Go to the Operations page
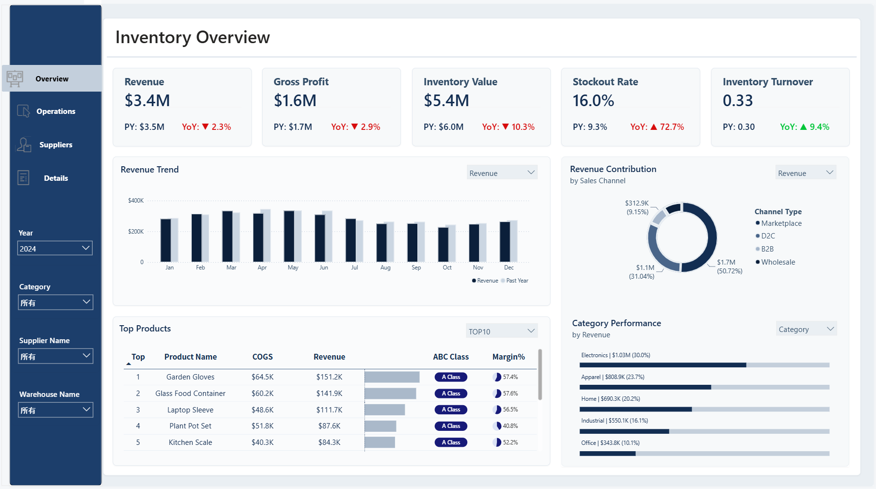The image size is (876, 489). coord(55,111)
